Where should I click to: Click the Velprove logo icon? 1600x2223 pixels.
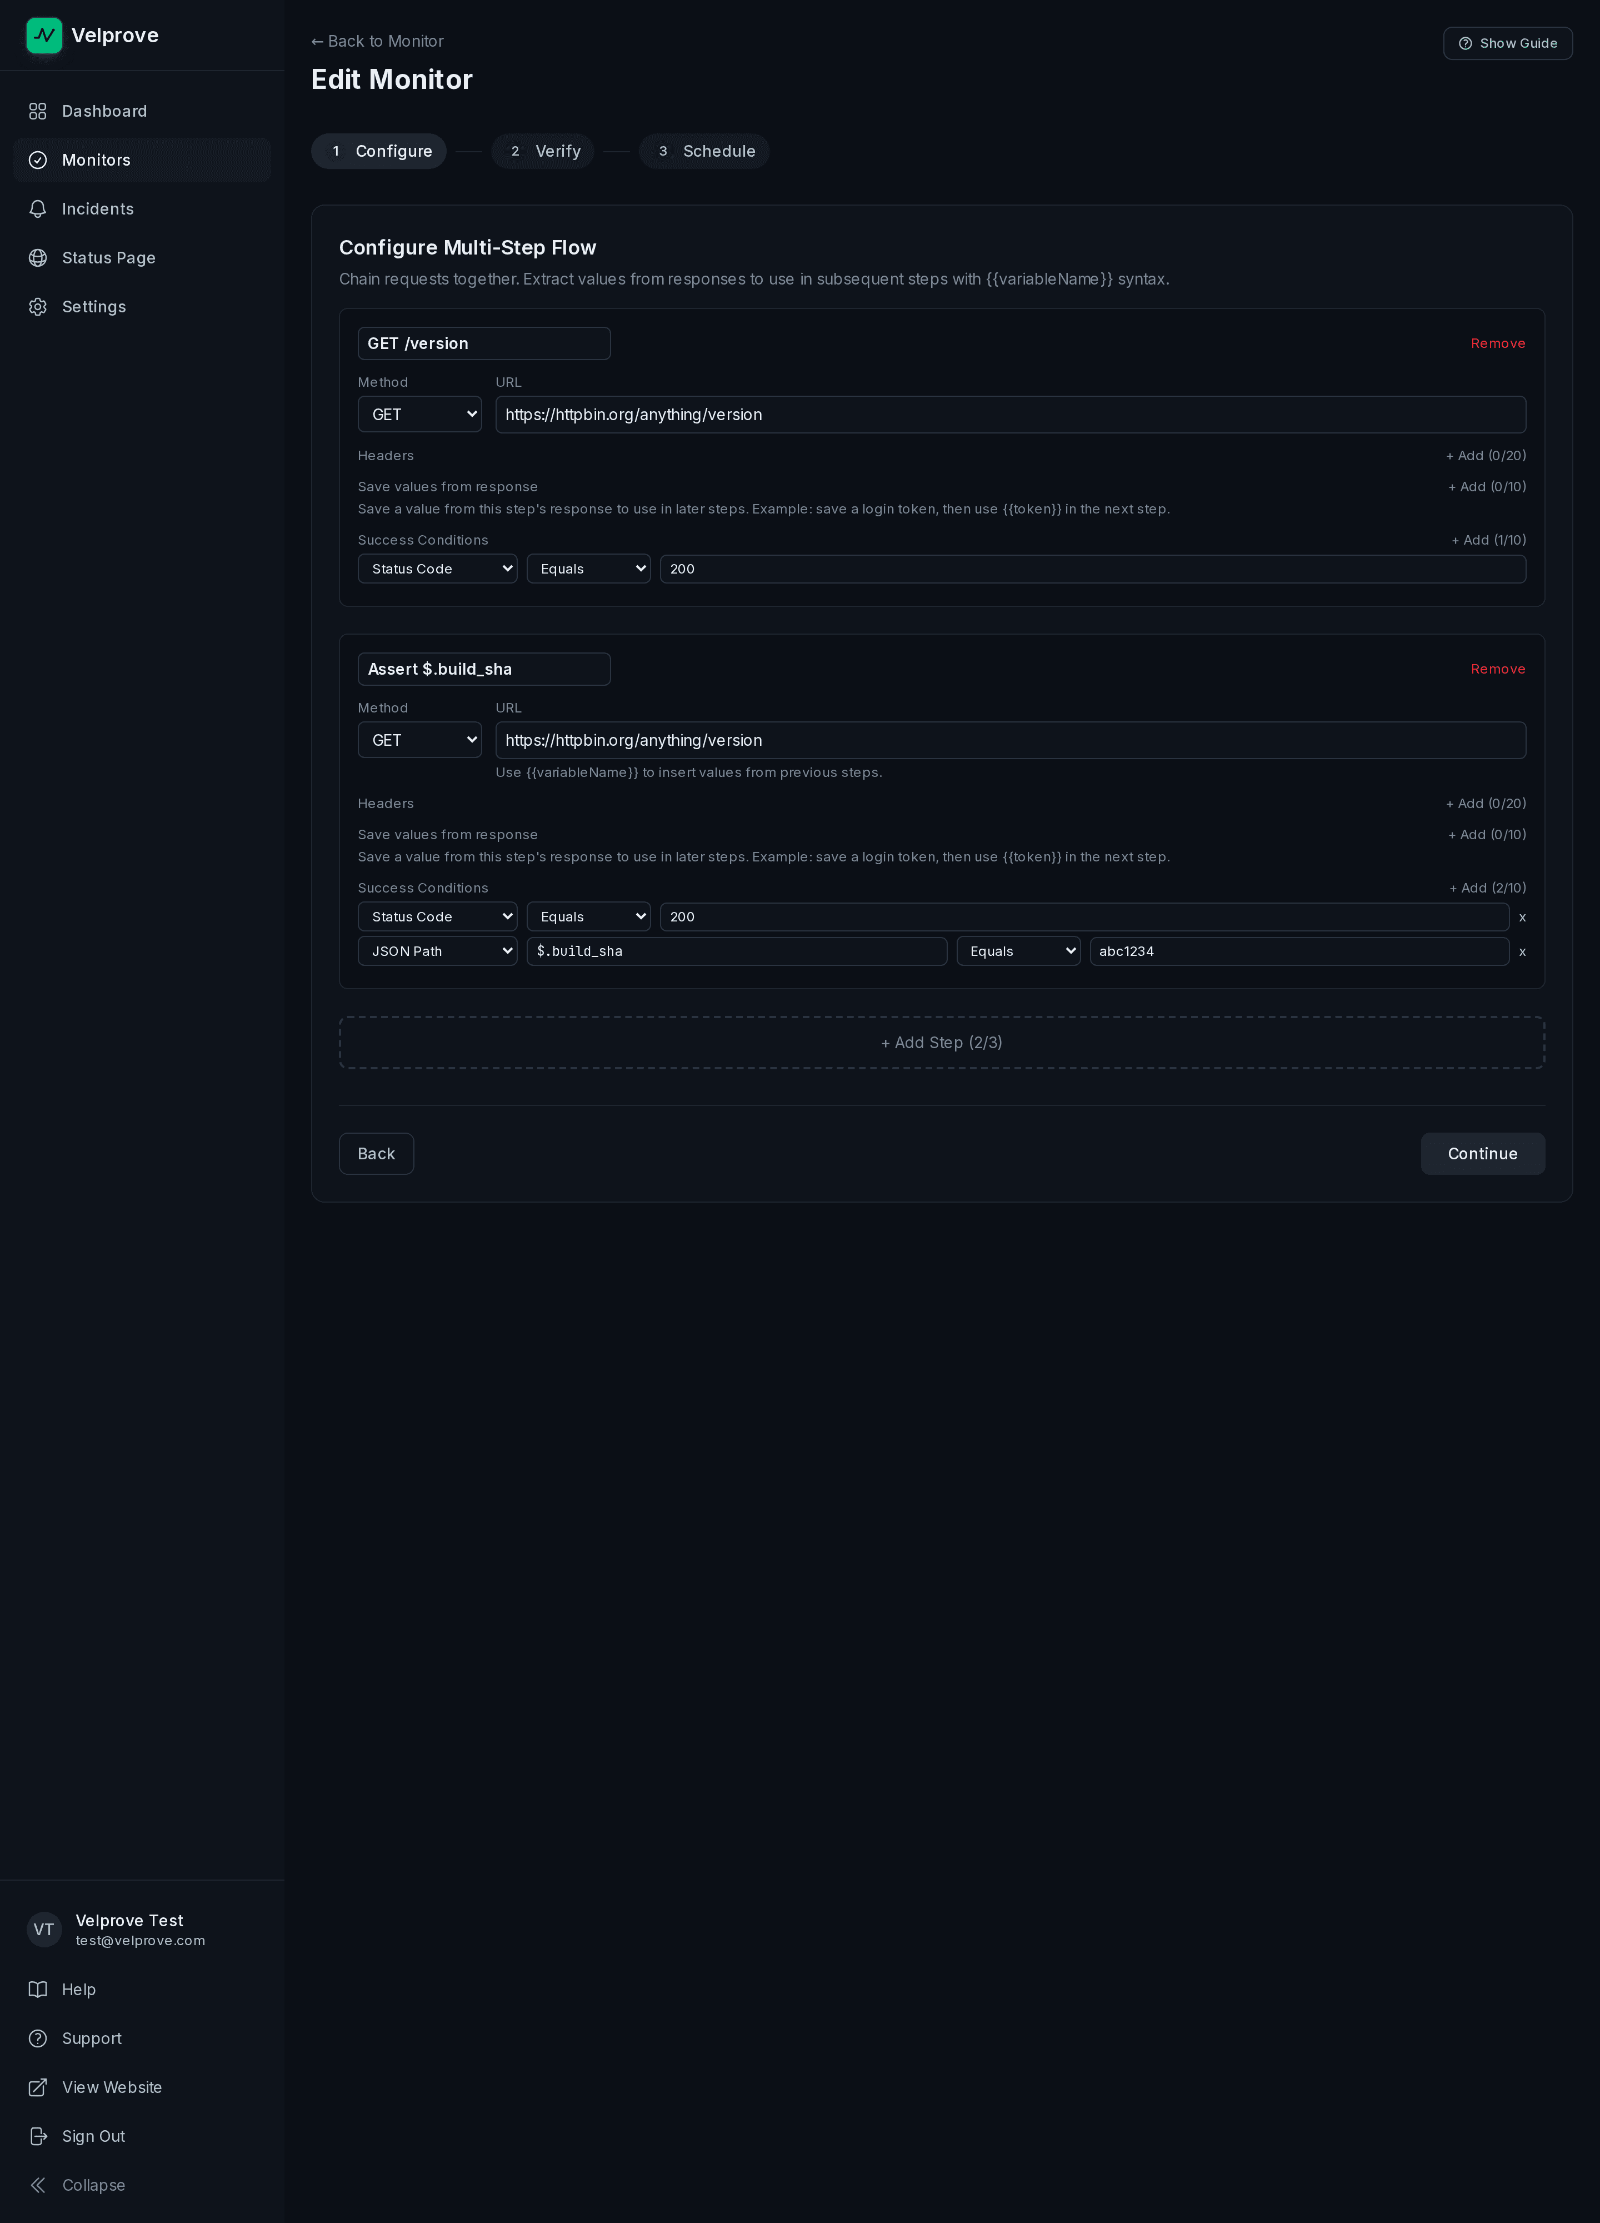[44, 35]
